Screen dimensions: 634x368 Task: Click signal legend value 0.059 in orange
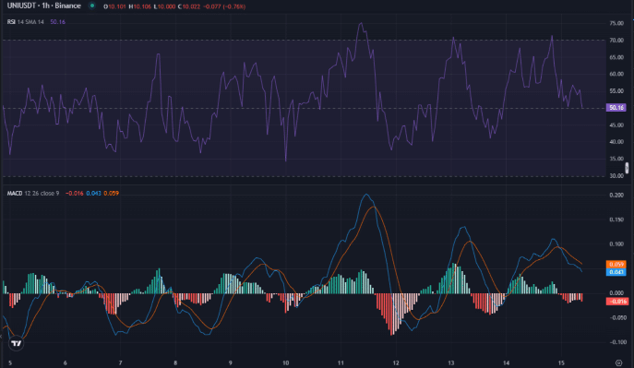pos(111,194)
